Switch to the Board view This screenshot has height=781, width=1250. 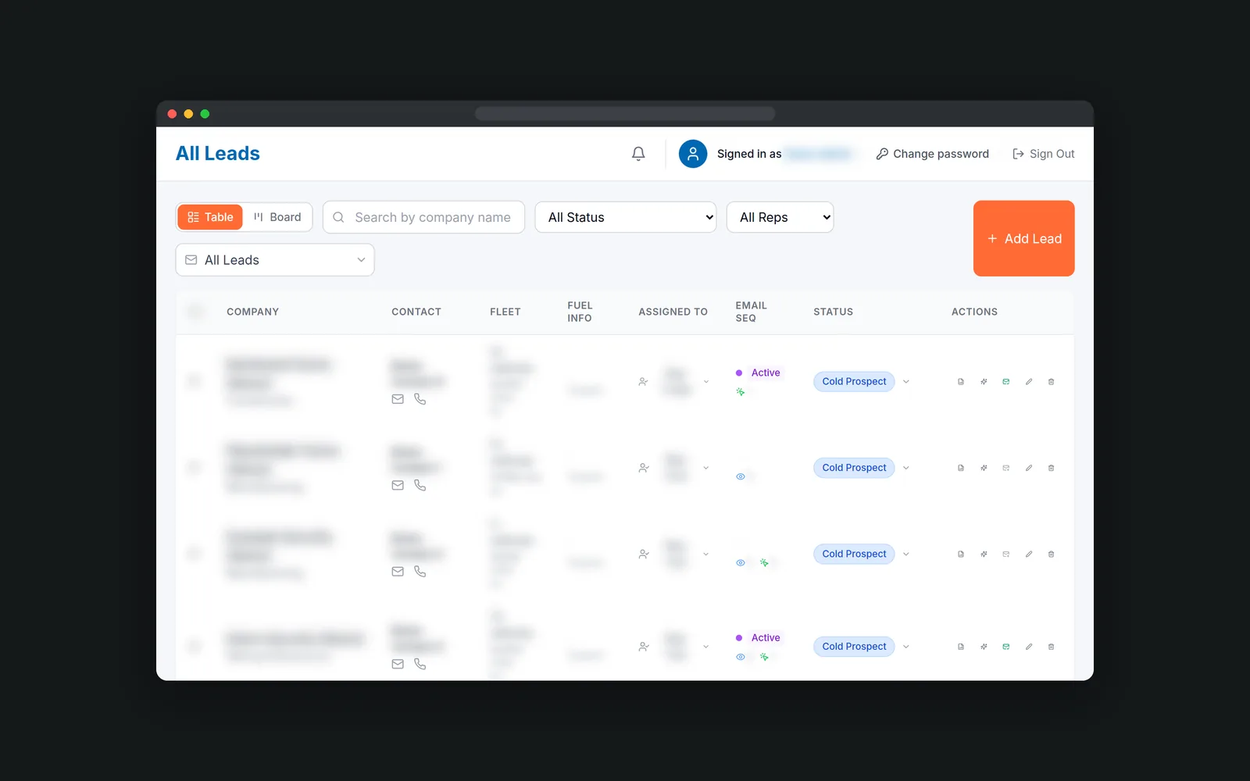tap(277, 217)
